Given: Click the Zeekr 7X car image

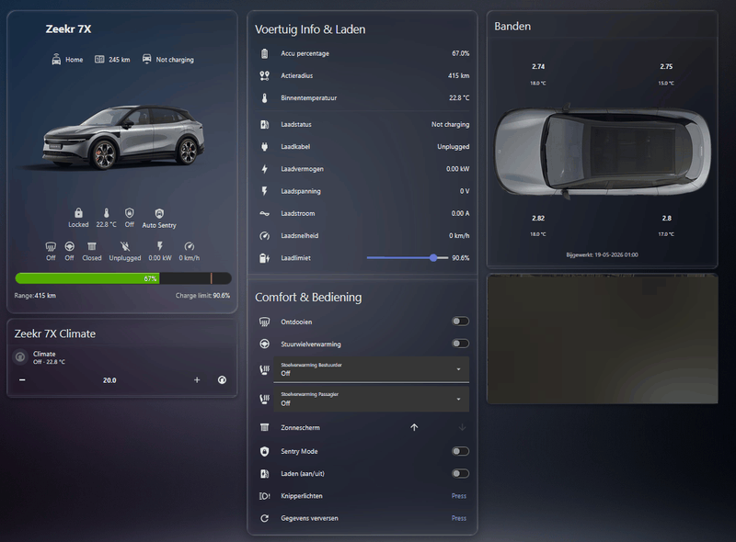Looking at the screenshot, I should point(123,137).
